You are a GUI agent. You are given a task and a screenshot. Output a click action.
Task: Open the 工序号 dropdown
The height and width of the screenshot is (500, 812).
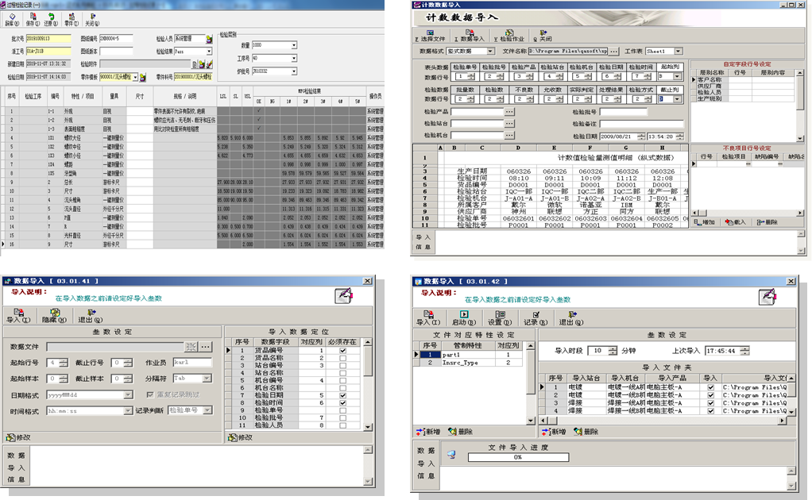pyautogui.click(x=294, y=59)
